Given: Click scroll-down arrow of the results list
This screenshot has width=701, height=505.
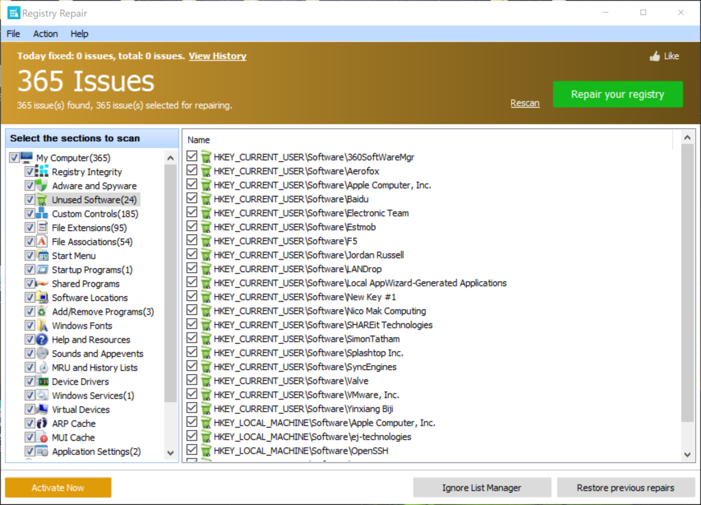Looking at the screenshot, I should pyautogui.click(x=688, y=454).
